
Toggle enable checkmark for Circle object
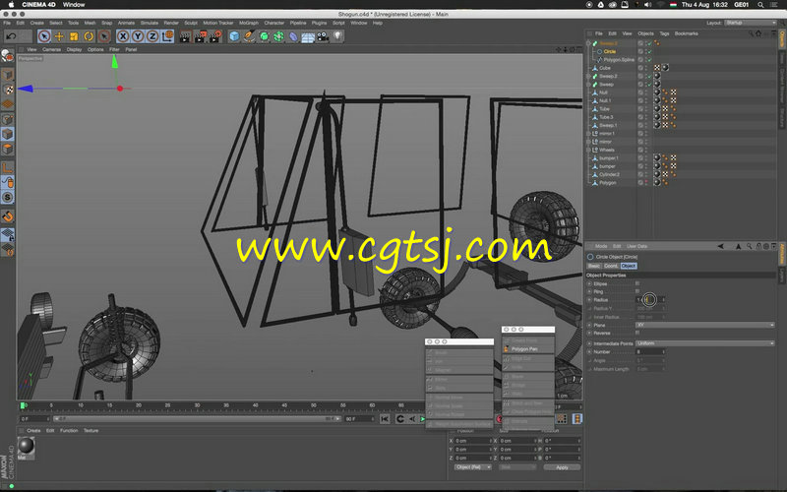649,51
